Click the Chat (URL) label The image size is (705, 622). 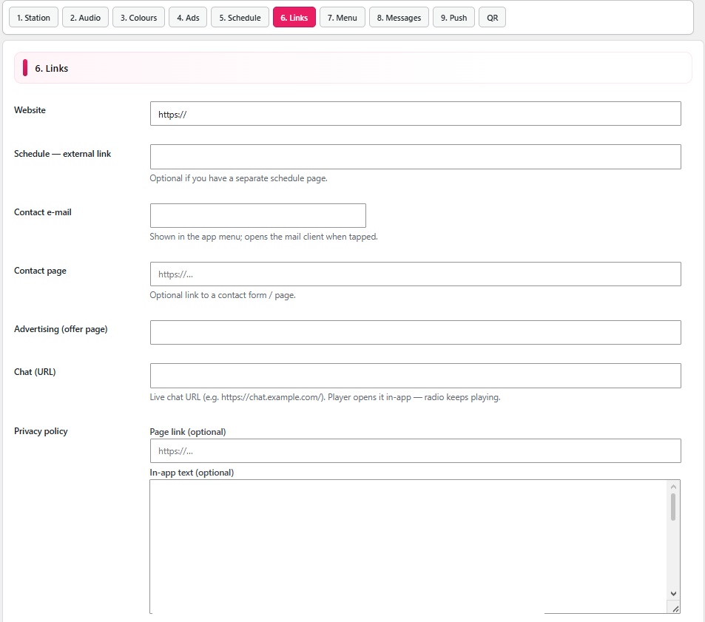[35, 372]
